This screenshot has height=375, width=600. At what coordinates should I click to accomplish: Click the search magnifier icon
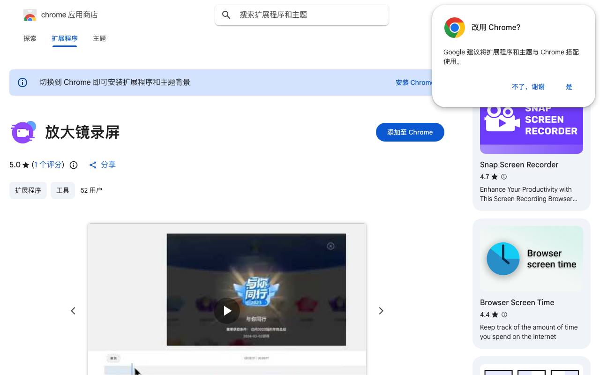pos(226,15)
